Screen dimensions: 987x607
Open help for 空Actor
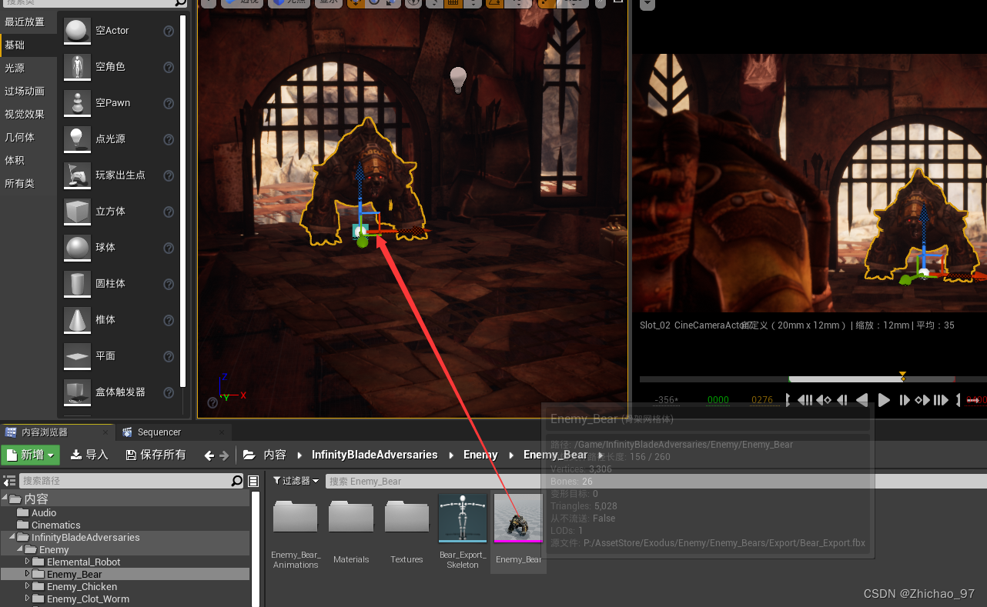(169, 32)
